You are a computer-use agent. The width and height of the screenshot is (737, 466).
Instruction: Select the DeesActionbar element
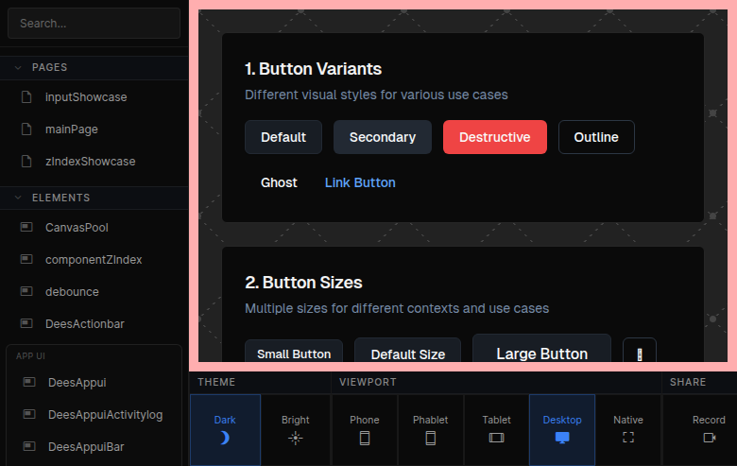[x=85, y=324]
